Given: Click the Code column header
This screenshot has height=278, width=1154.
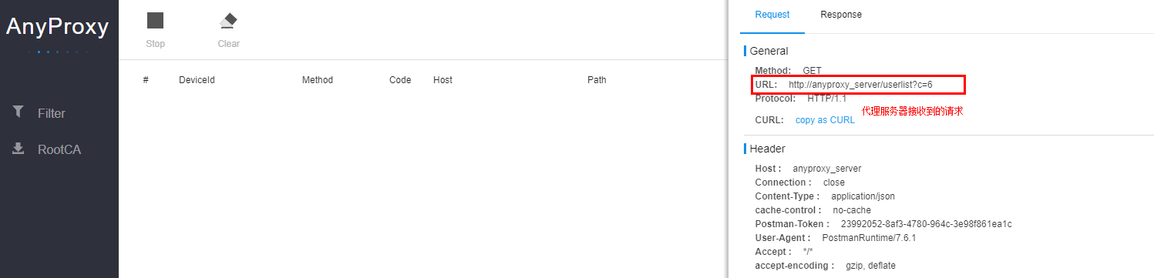Looking at the screenshot, I should pyautogui.click(x=400, y=80).
